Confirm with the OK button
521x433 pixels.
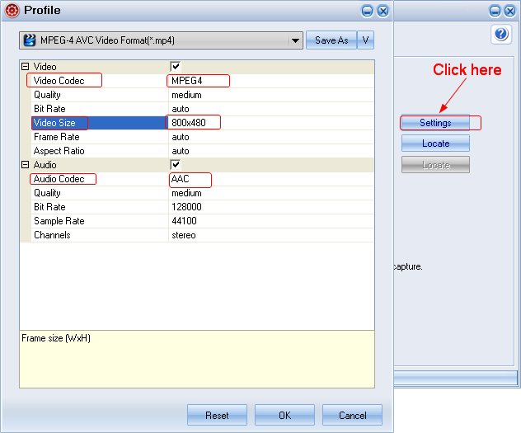(x=284, y=415)
